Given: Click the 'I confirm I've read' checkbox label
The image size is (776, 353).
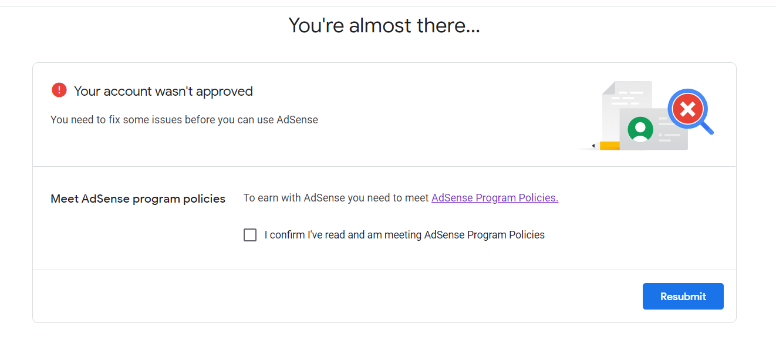Looking at the screenshot, I should pyautogui.click(x=404, y=235).
